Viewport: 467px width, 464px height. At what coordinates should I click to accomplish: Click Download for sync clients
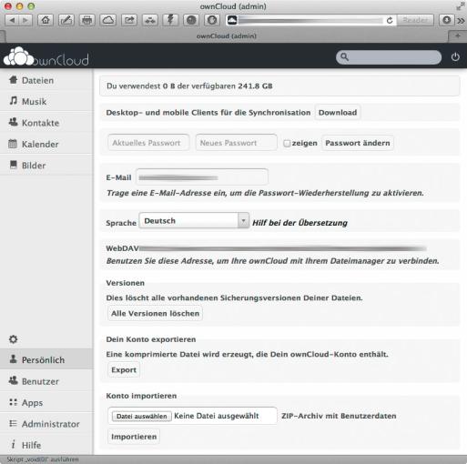click(338, 113)
